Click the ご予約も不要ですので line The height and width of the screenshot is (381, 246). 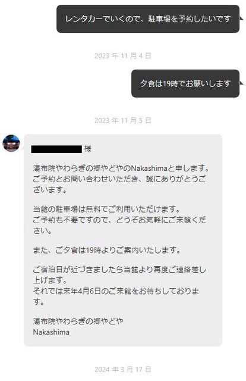119,220
